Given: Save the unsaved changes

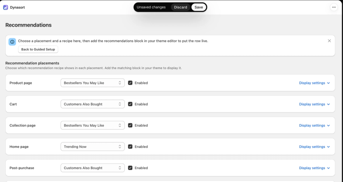Looking at the screenshot, I should [x=199, y=7].
